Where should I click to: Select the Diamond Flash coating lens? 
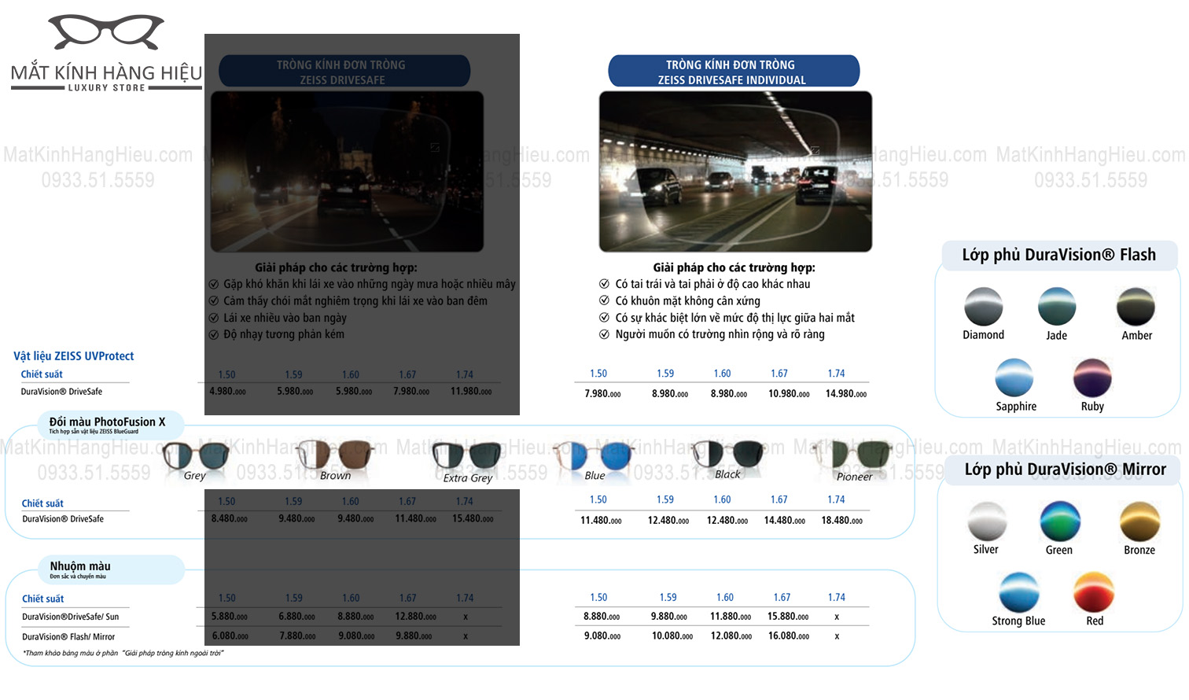click(x=984, y=307)
